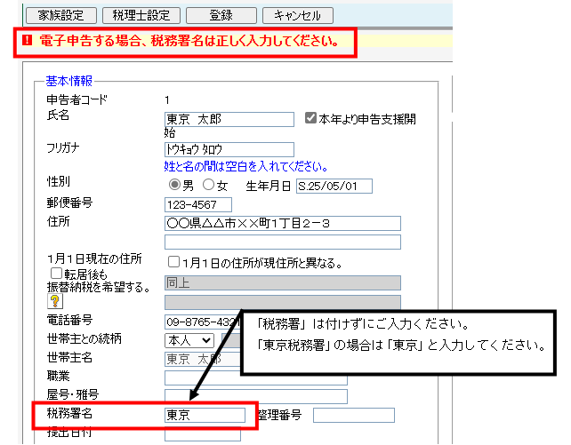This screenshot has width=571, height=445.
Task: Focus the 氏名 field containing 東京 太郎
Action: (229, 119)
